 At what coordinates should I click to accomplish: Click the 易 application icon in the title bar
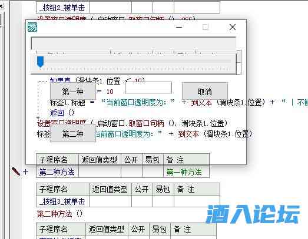[32, 27]
